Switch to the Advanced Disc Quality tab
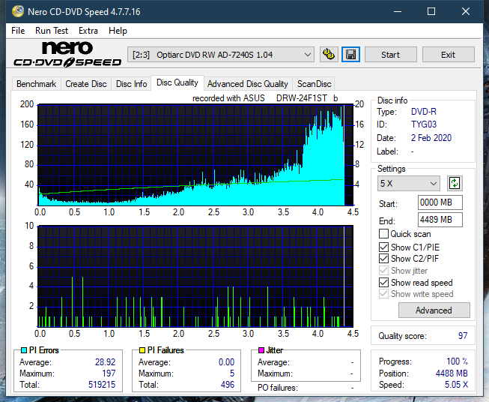 click(x=248, y=84)
